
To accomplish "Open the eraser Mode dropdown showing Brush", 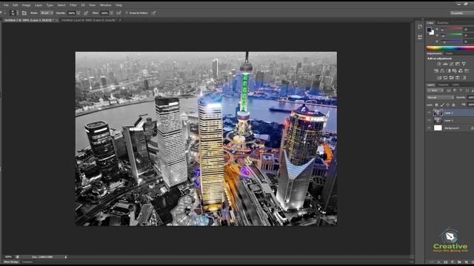I will coord(47,13).
